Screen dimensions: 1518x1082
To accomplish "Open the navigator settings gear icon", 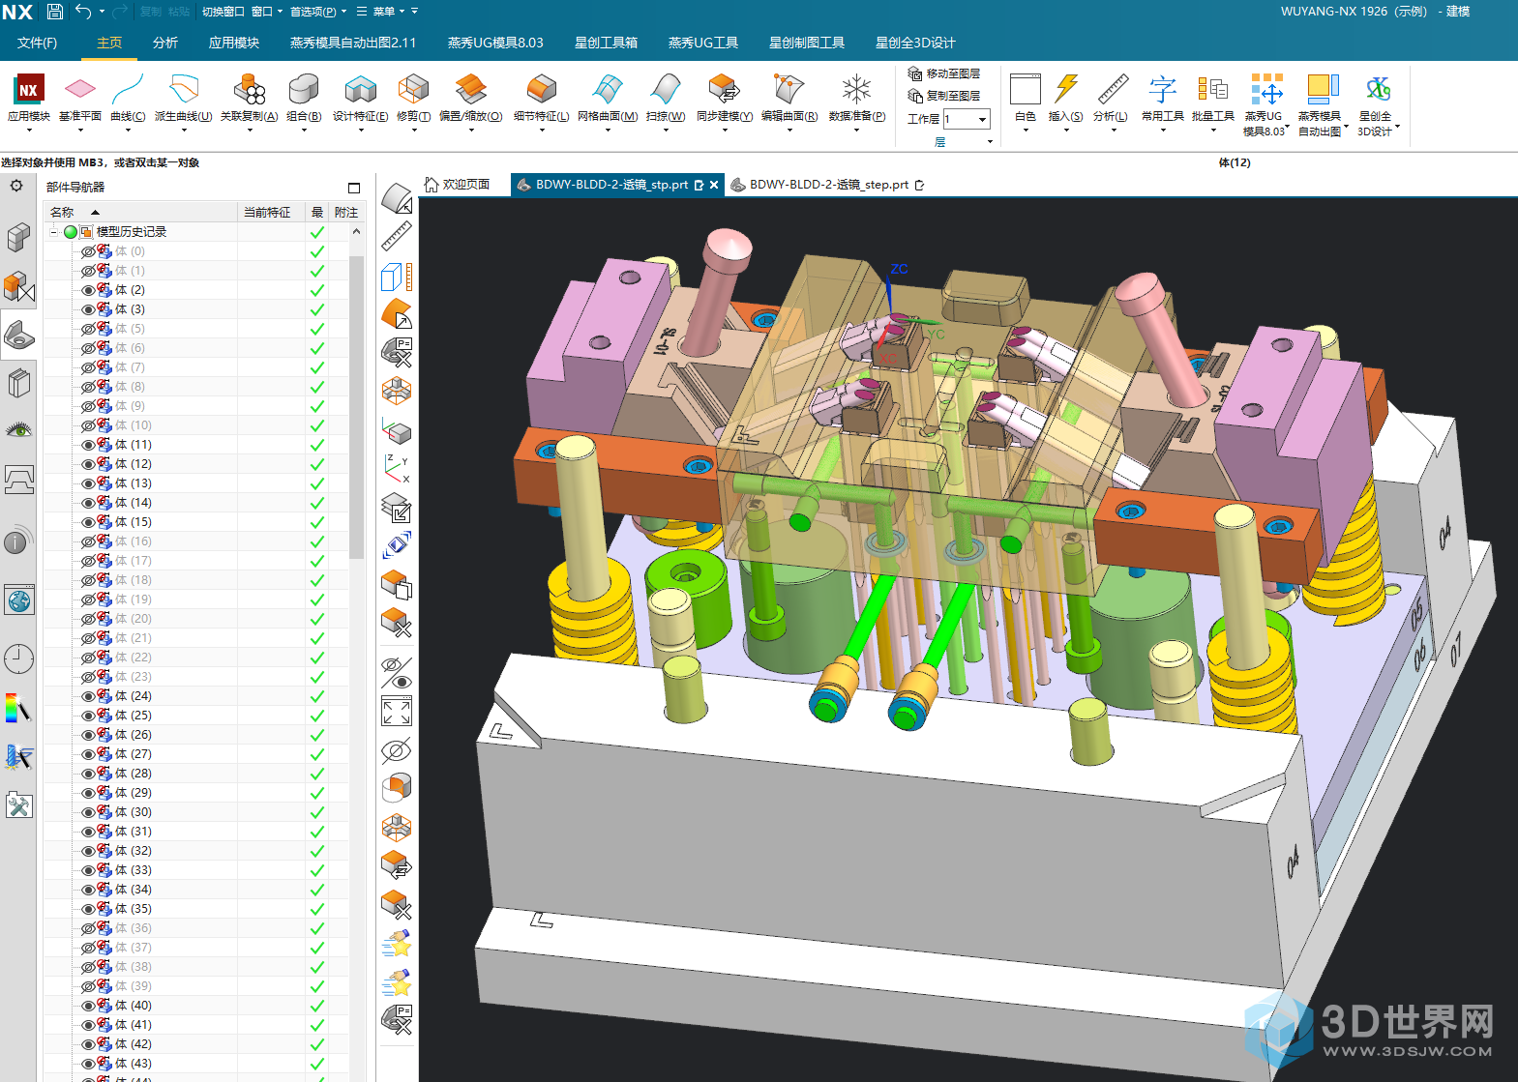I will pyautogui.click(x=16, y=186).
